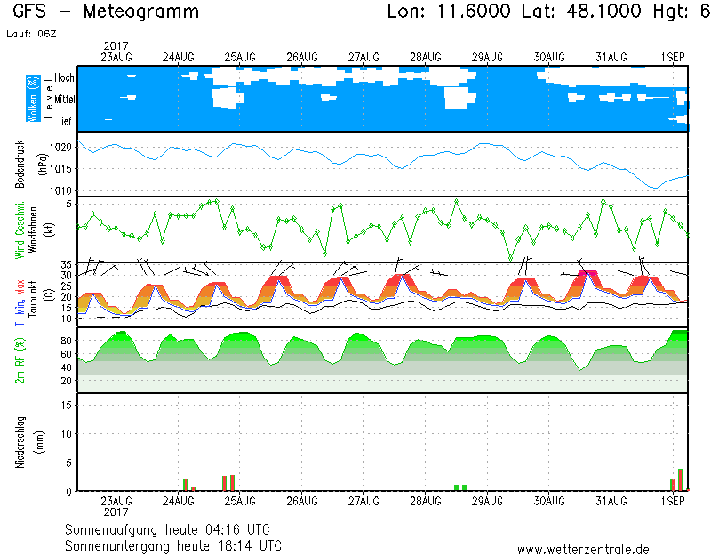Select the 40 humidity axis value
The height and width of the screenshot is (556, 711).
(x=67, y=367)
